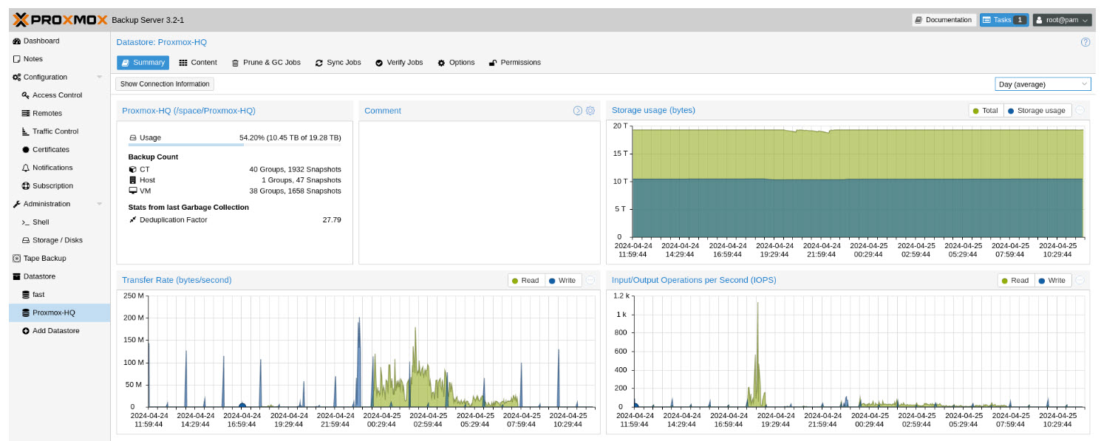1101x441 pixels.
Task: Open Tape Backup from sidebar
Action: [x=44, y=259]
